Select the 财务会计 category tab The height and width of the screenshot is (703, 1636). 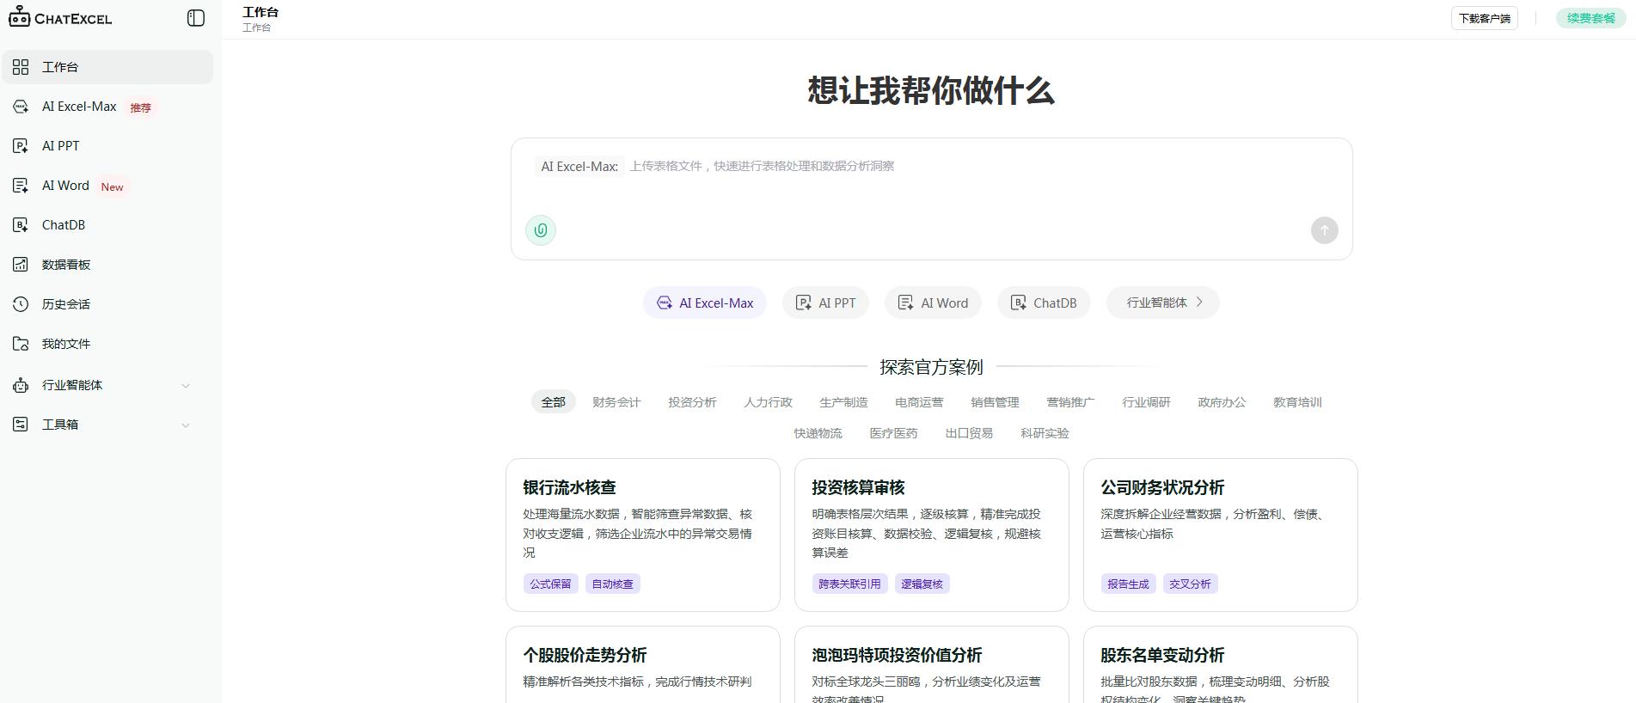click(616, 402)
